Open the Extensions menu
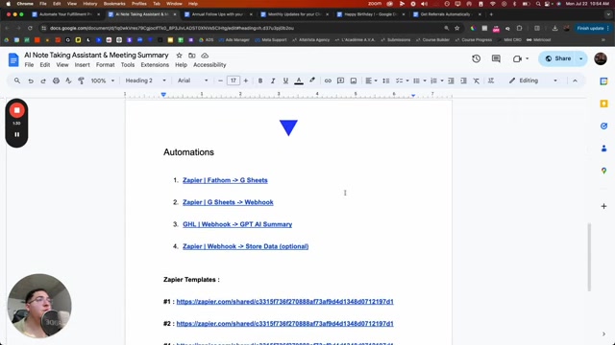Screen dimensions: 615x345 click(x=155, y=65)
